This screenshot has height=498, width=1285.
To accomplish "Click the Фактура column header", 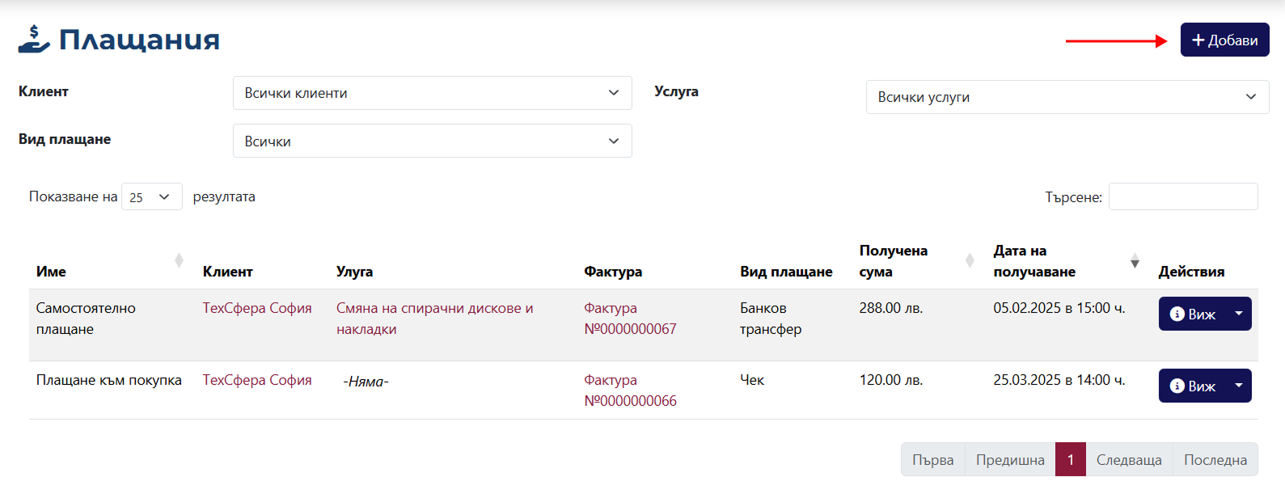I will [613, 272].
